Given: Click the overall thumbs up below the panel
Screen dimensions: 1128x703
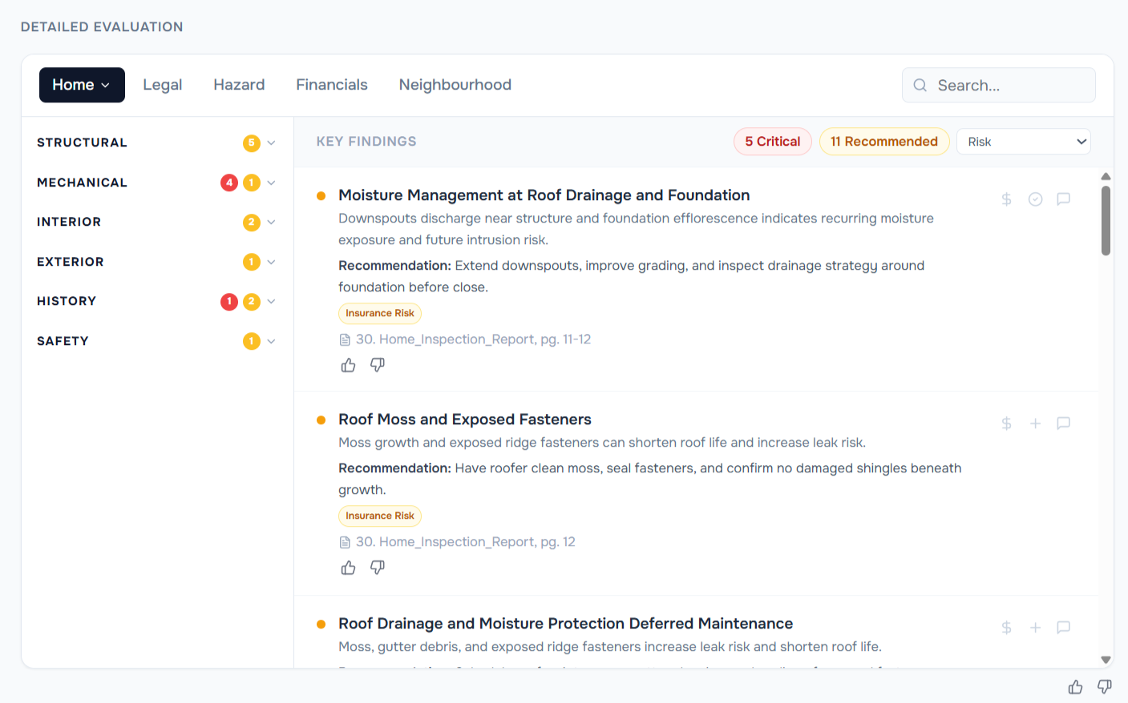Looking at the screenshot, I should click(1075, 687).
